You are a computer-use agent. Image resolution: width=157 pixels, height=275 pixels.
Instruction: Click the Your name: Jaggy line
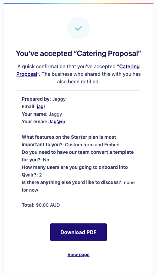coord(42,114)
